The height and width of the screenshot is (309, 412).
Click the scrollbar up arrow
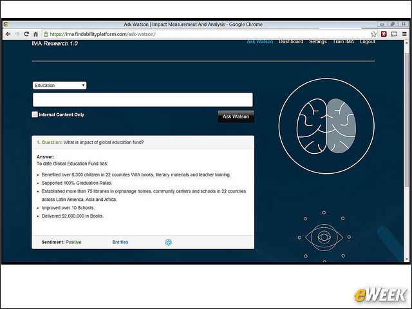(406, 42)
